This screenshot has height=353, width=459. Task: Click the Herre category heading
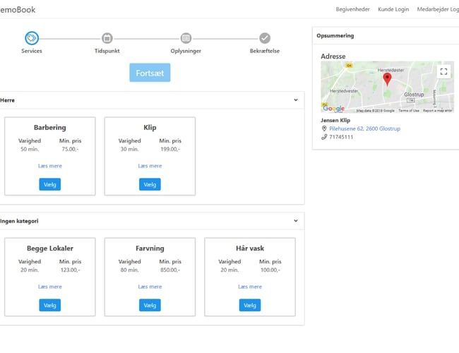tap(7, 100)
